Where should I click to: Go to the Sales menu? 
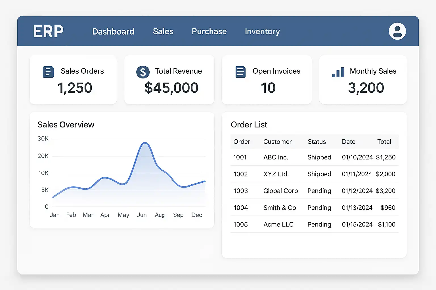(x=163, y=31)
